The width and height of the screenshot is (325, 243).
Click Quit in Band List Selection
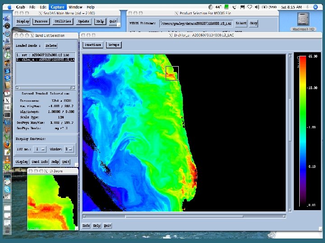(66, 162)
